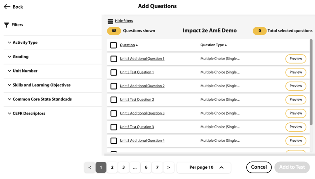Click the Back arrow icon
Image resolution: width=315 pixels, height=179 pixels.
point(7,7)
